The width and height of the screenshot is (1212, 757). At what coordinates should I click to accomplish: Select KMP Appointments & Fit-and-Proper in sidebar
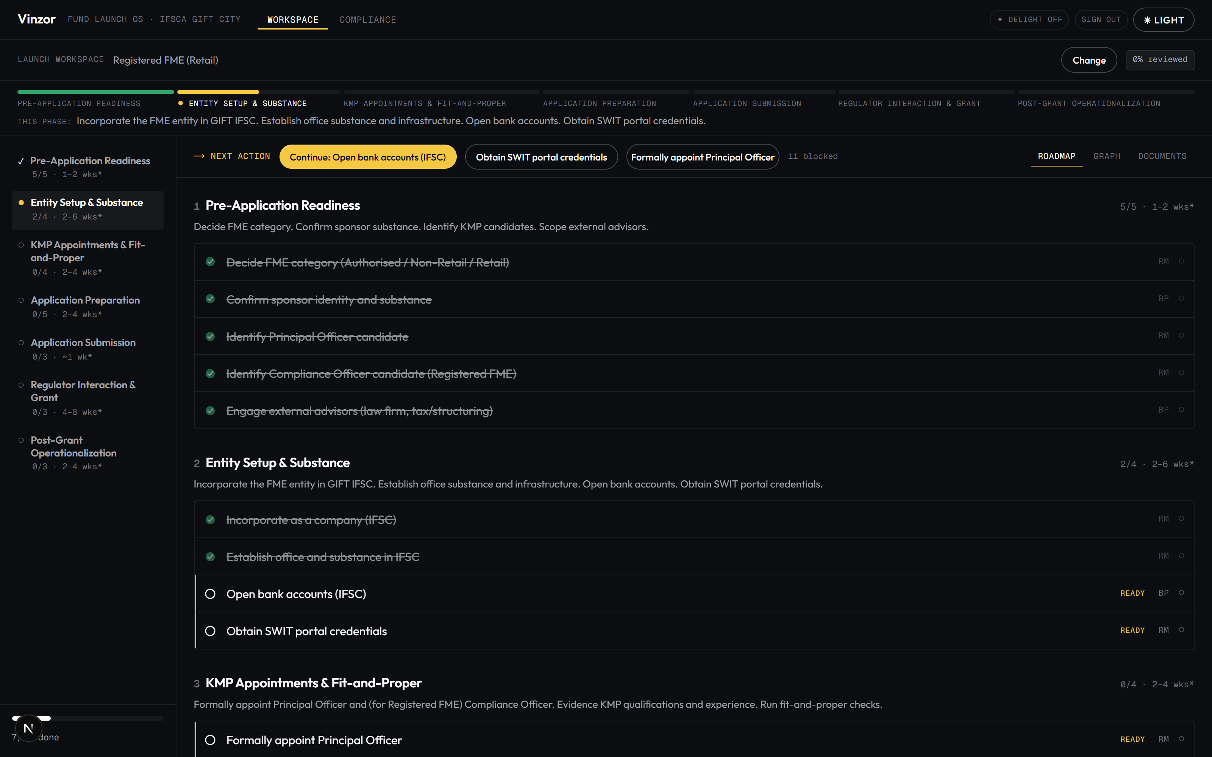pyautogui.click(x=87, y=258)
